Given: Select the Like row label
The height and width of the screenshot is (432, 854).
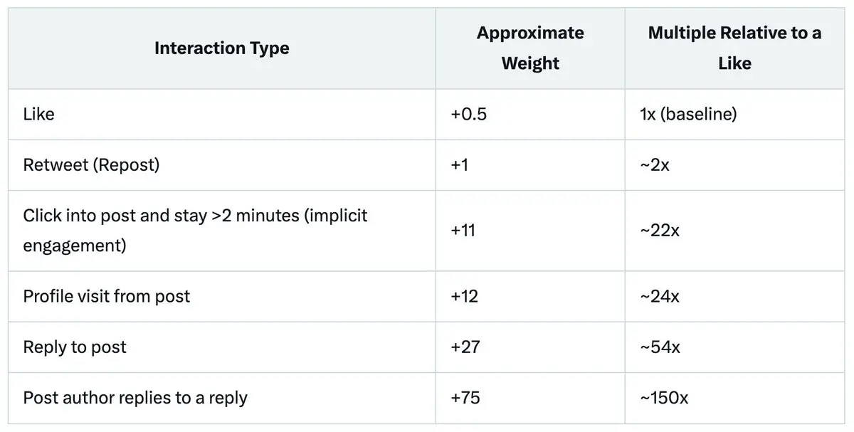Looking at the screenshot, I should coord(38,114).
